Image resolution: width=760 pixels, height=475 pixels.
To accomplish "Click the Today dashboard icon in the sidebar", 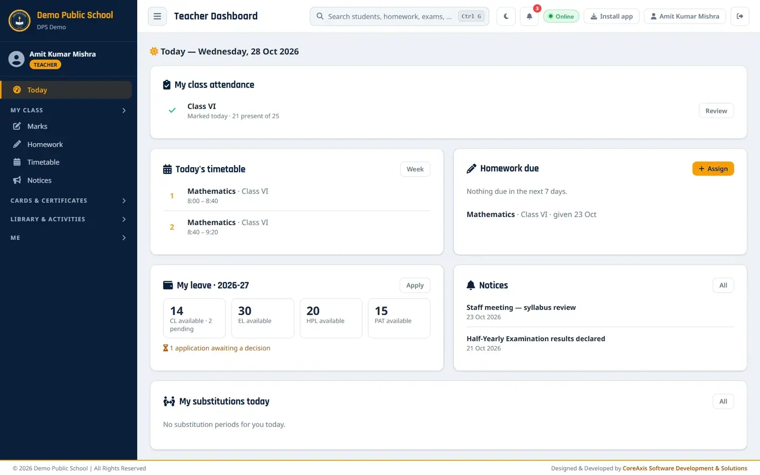I will [17, 90].
